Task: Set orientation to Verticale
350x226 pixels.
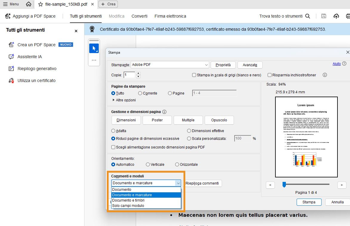Action: pos(148,164)
